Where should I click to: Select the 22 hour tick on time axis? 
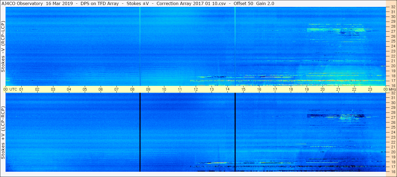coord(354,89)
